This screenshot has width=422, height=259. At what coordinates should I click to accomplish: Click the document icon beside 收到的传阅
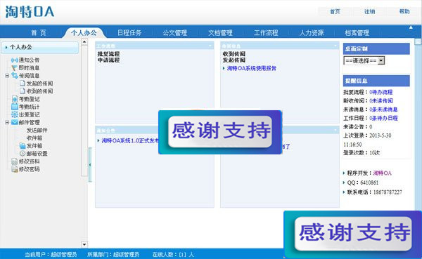23,91
